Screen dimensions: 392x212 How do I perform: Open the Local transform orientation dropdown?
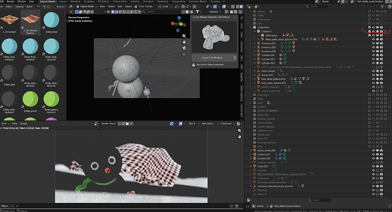(x=165, y=6)
